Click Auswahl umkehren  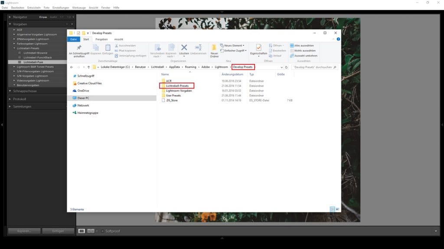click(x=304, y=56)
